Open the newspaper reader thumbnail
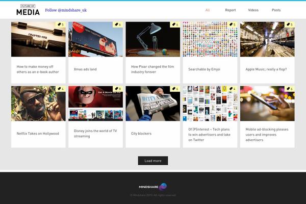This screenshot has height=204, width=306. point(153,104)
